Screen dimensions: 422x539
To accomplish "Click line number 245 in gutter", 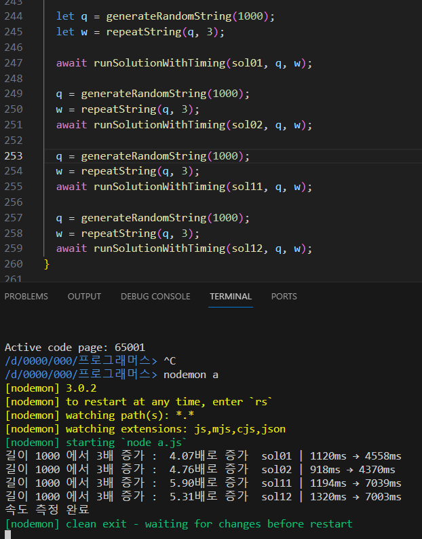I will pos(14,32).
